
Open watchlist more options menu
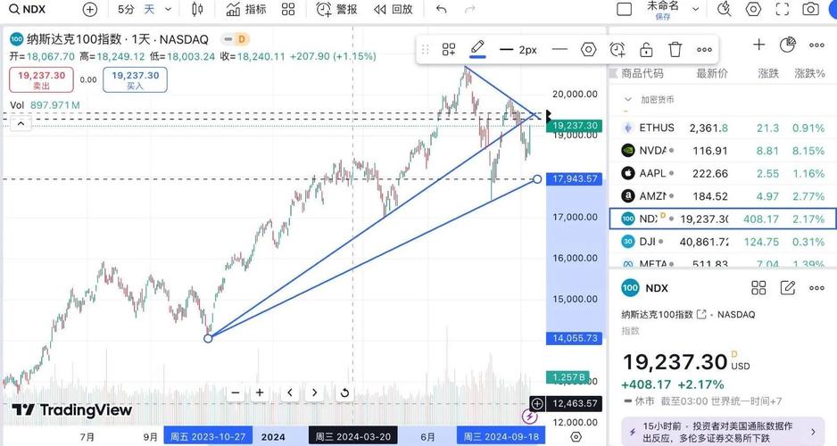pos(816,45)
